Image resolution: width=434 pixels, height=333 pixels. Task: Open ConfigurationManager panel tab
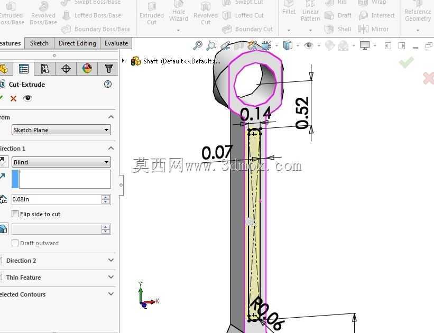coord(44,69)
